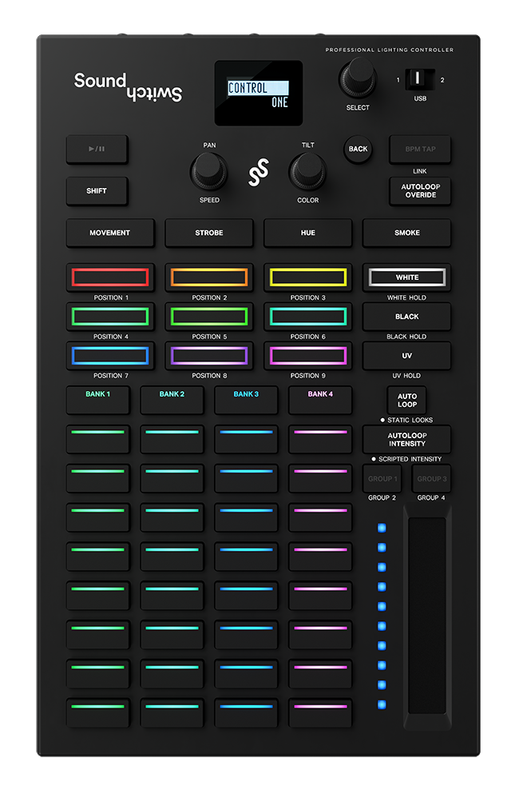The width and height of the screenshot is (519, 790).
Task: Tap the second green pad under BANK 1
Action: point(97,479)
